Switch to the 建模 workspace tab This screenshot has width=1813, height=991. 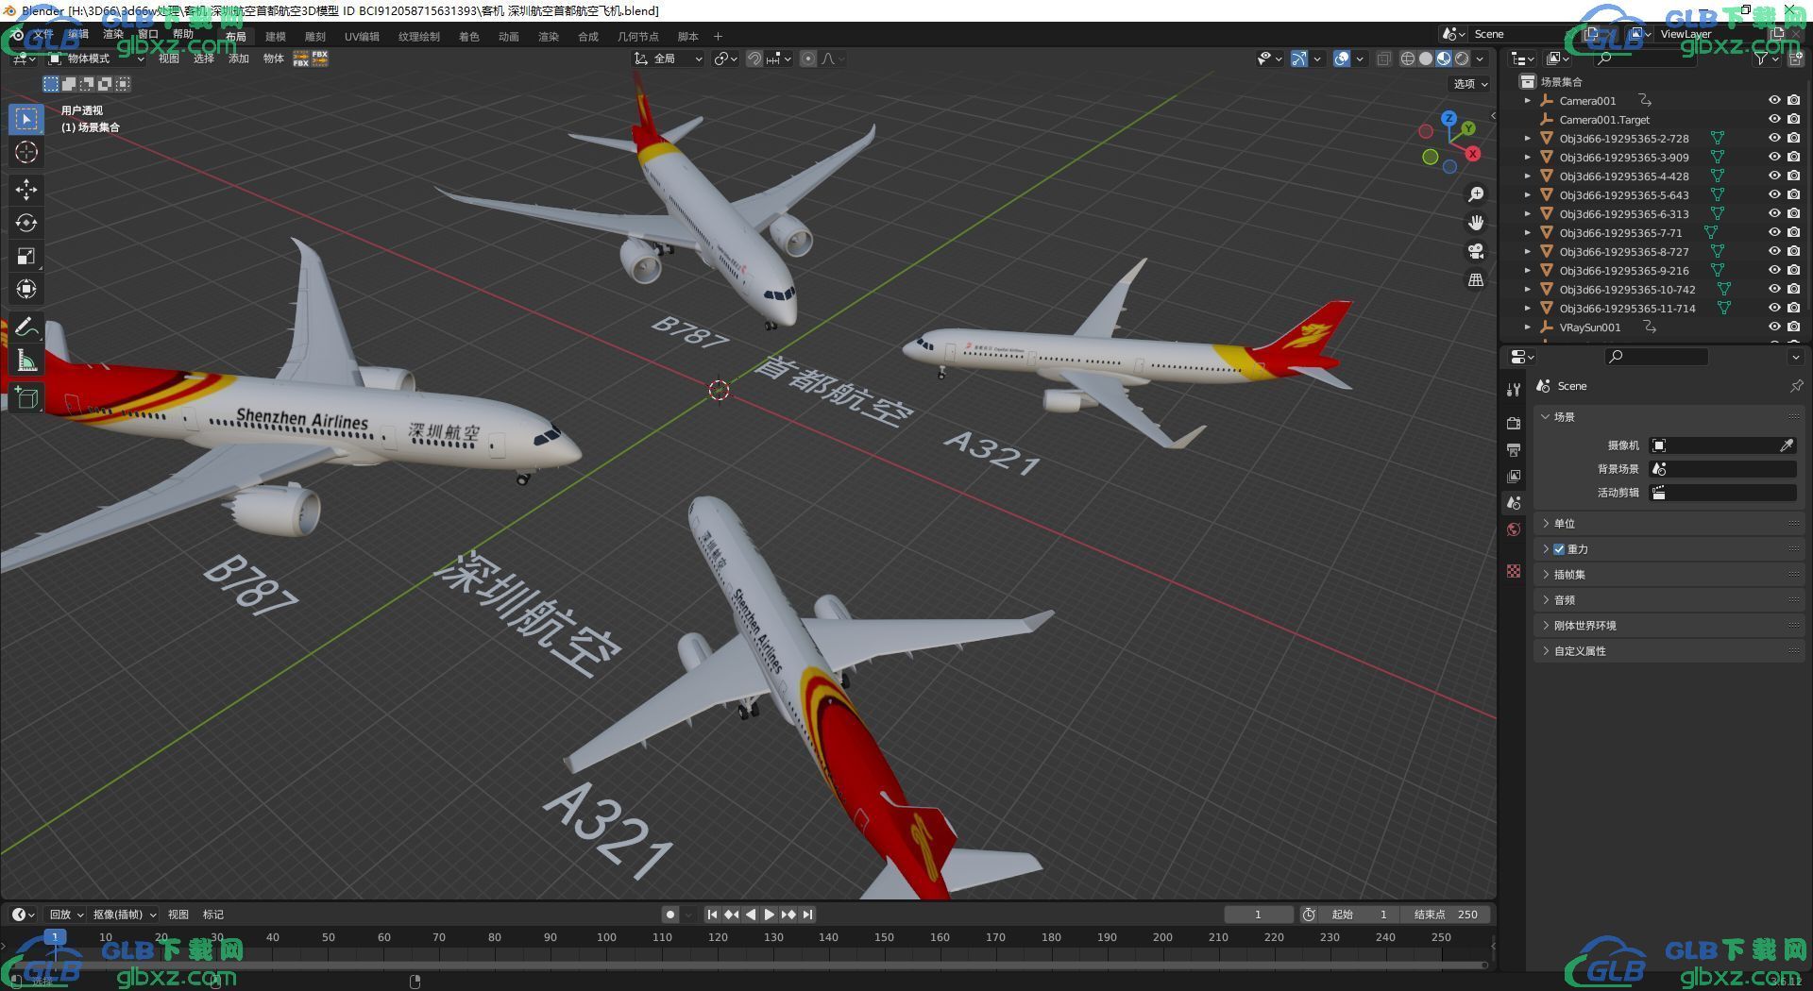tap(275, 37)
